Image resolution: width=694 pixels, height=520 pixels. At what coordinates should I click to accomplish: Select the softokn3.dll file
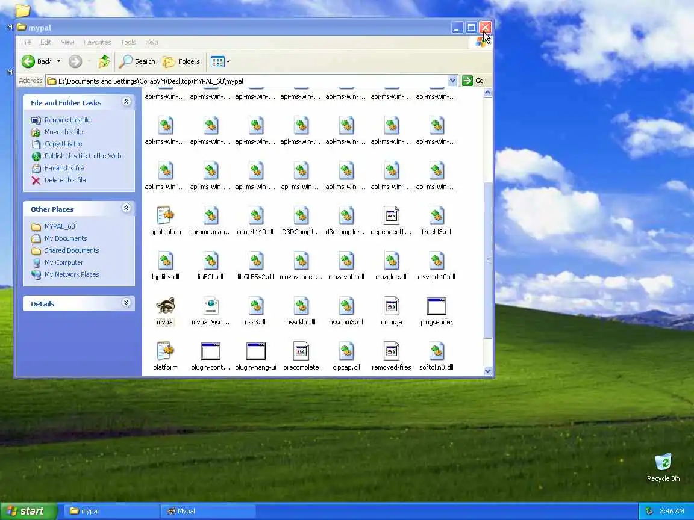click(x=436, y=351)
